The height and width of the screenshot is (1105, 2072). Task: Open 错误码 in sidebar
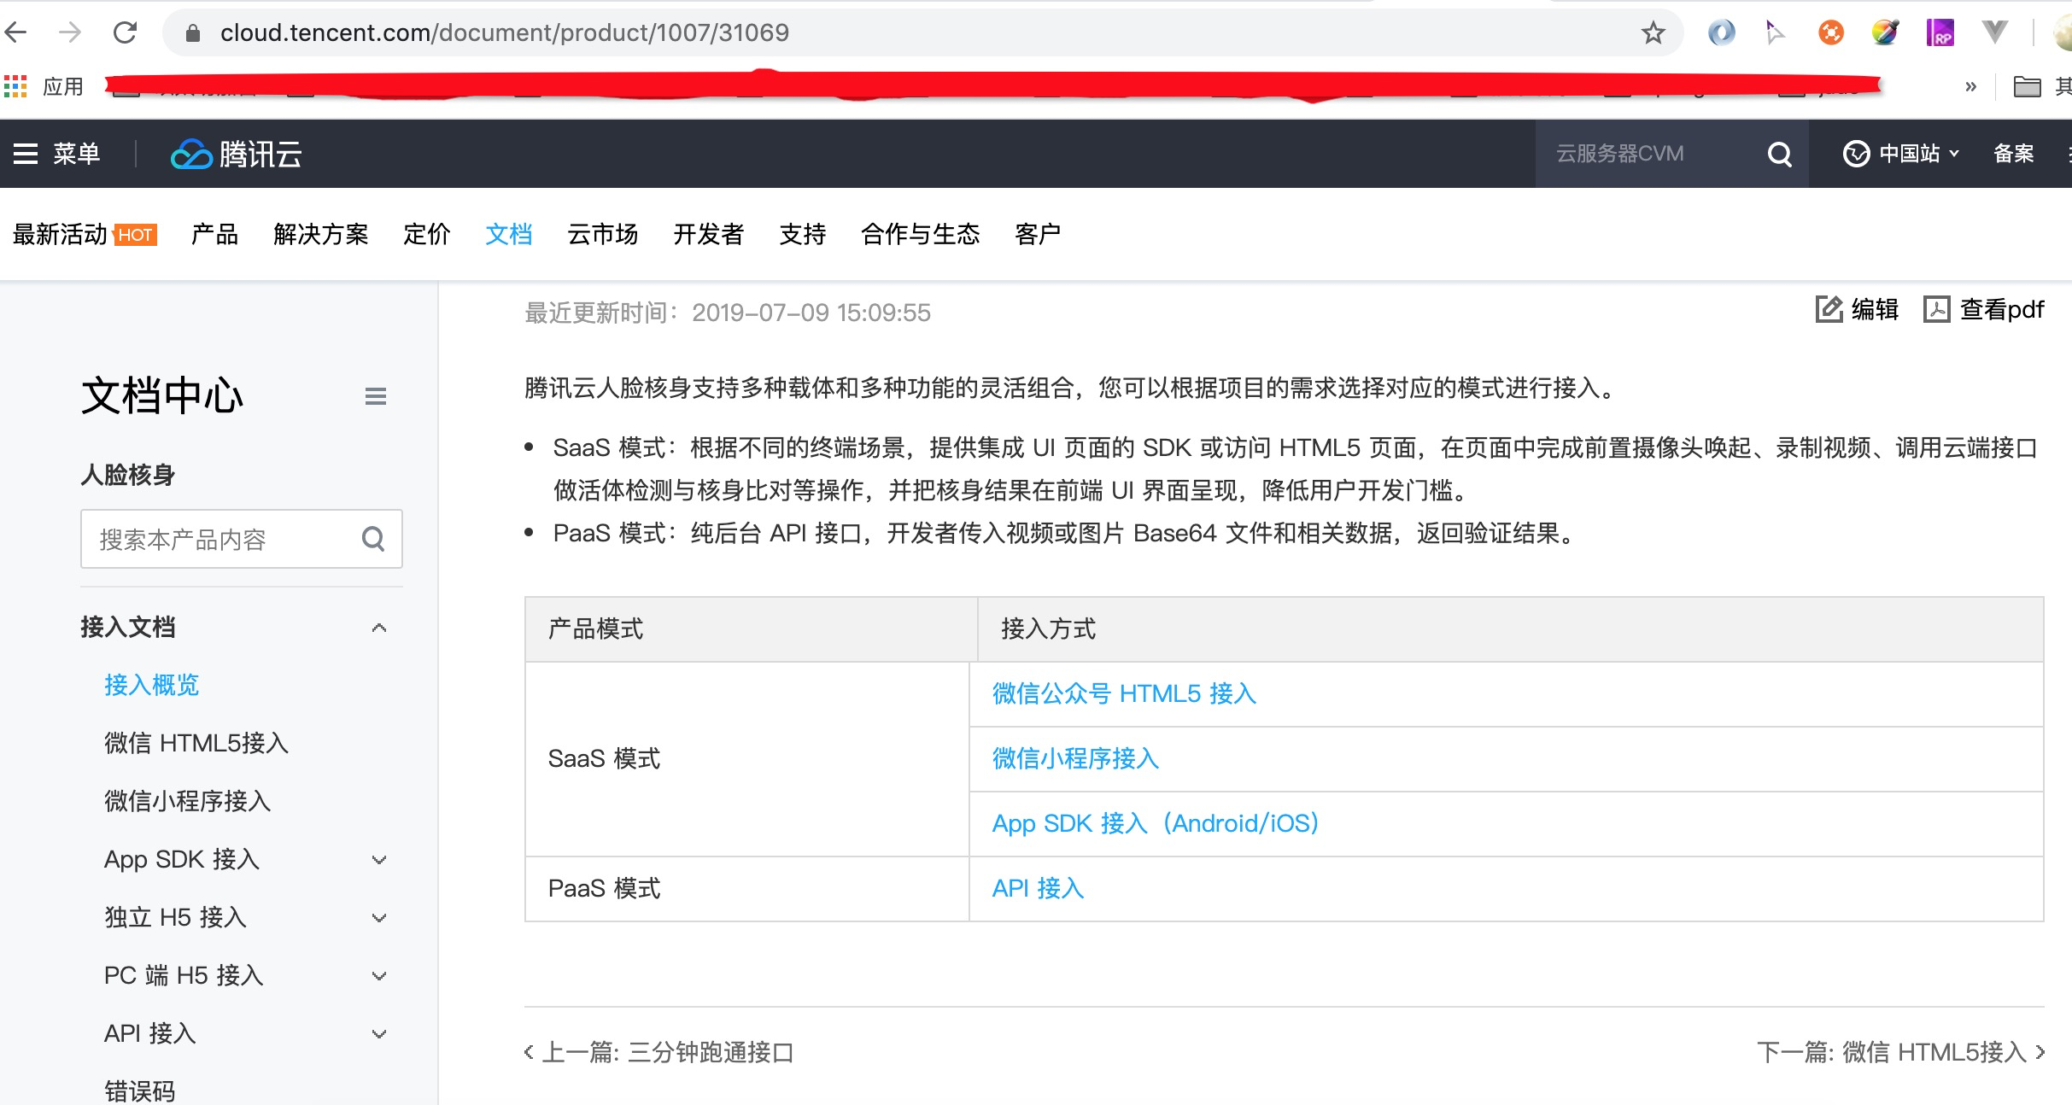(x=139, y=1090)
